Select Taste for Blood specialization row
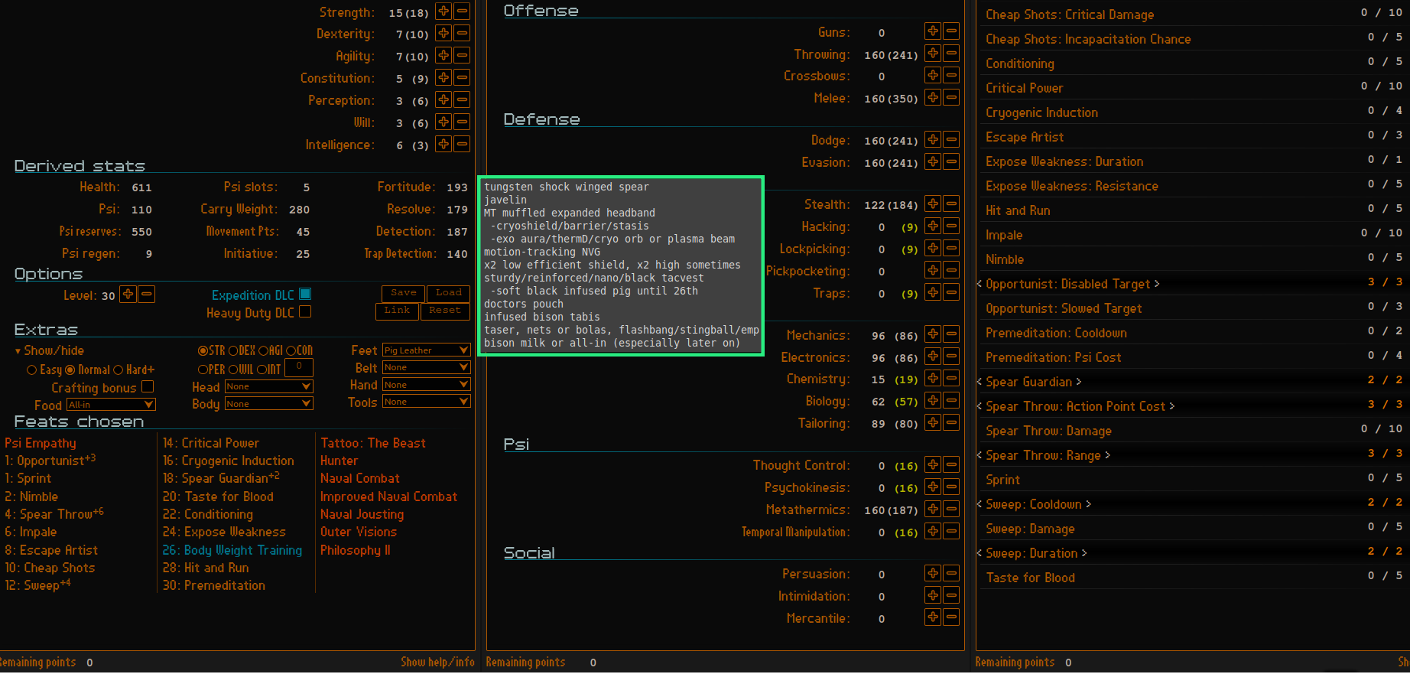Image resolution: width=1410 pixels, height=674 pixels. (x=1193, y=578)
